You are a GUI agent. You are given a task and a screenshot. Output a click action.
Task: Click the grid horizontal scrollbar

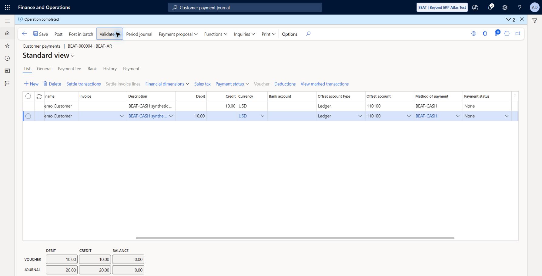(295, 238)
